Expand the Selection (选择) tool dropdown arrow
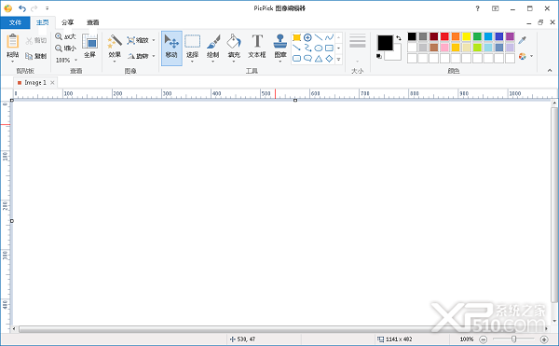 [x=192, y=62]
